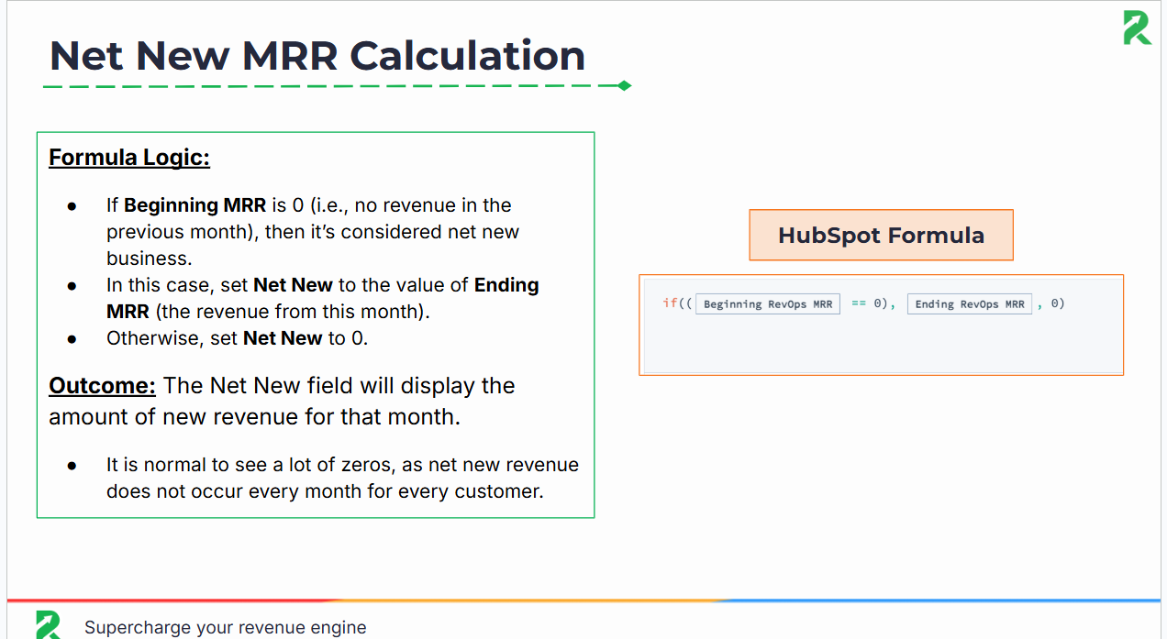Click the Net New MRR Calculation title
1167x639 pixels.
click(x=317, y=56)
